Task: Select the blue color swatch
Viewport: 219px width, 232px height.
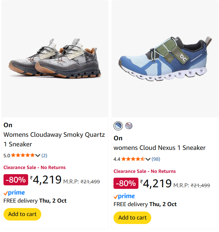Action: pos(118,126)
